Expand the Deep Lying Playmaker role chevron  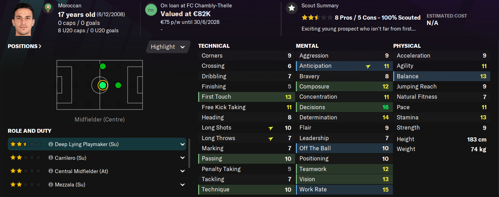pyautogui.click(x=182, y=144)
